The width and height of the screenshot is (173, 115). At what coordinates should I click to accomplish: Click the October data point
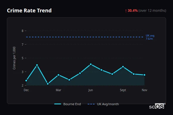tap(133, 74)
